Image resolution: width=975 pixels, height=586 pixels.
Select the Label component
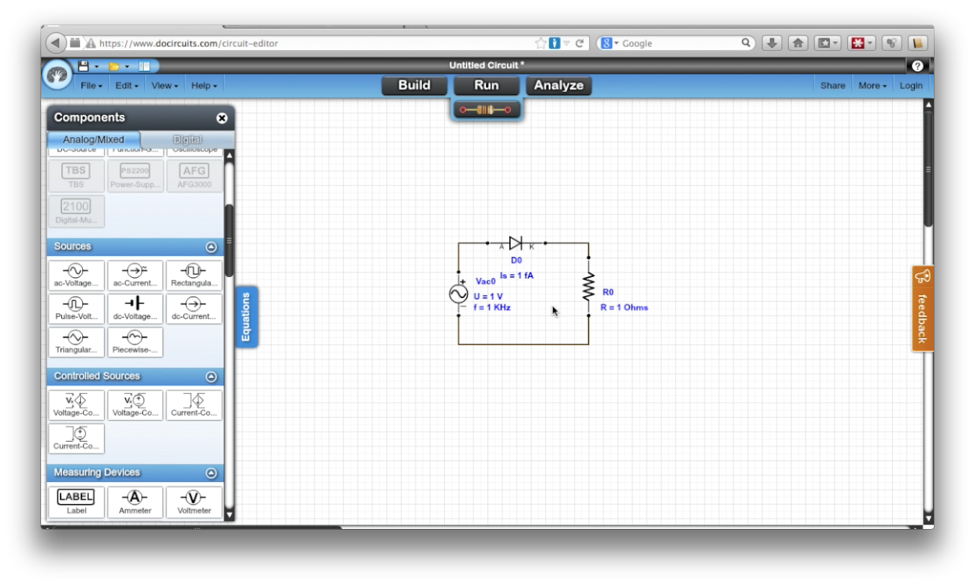[76, 502]
